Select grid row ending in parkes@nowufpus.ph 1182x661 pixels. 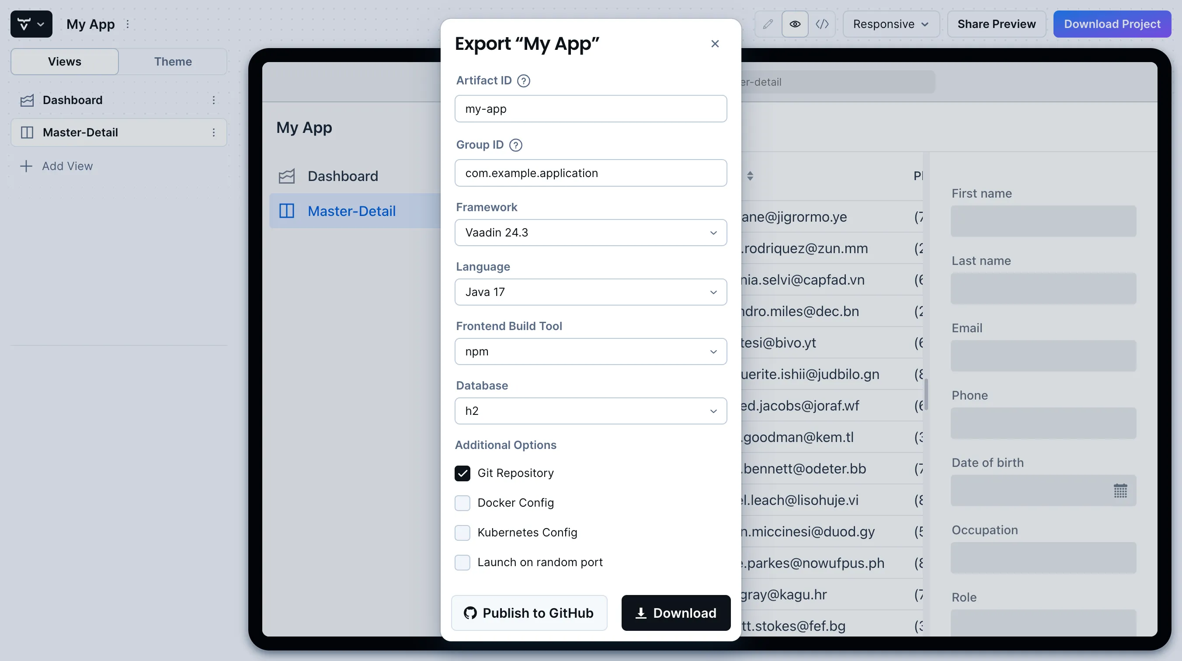(832, 563)
